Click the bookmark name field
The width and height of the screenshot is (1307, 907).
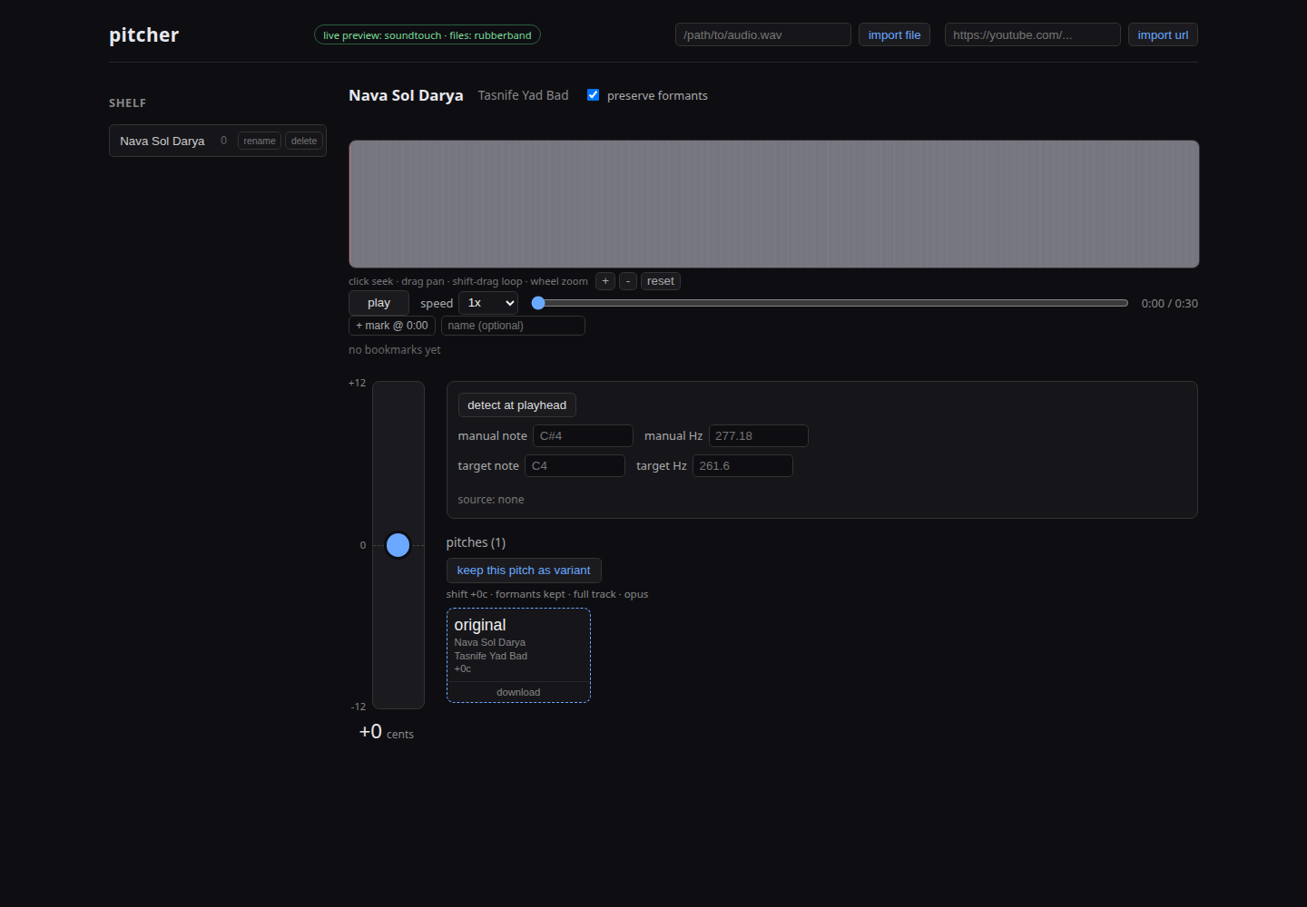coord(513,326)
